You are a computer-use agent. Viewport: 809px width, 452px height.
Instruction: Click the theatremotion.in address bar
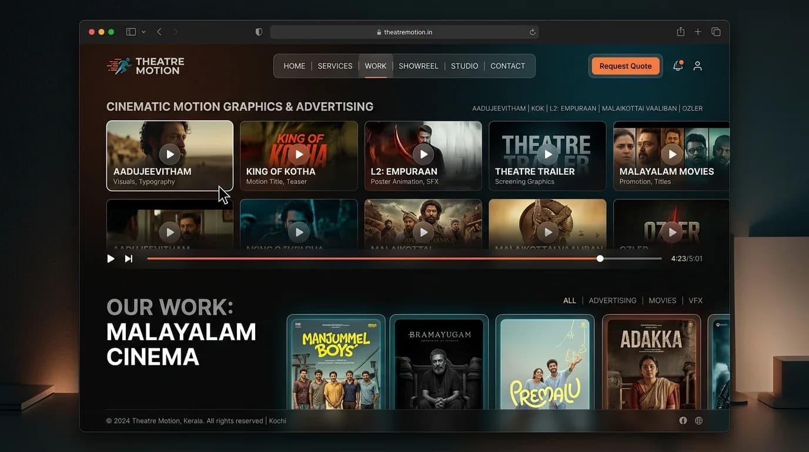404,32
